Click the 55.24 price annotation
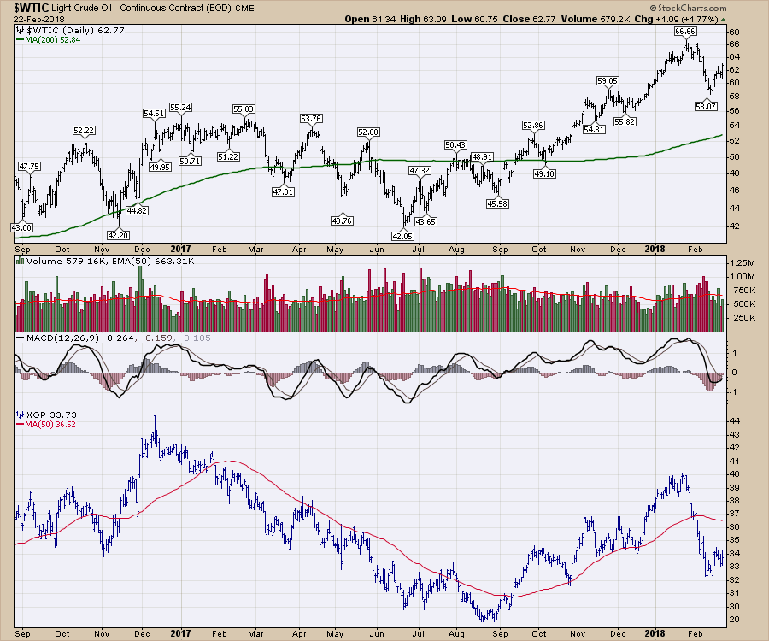Image resolution: width=769 pixels, height=641 pixels. 180,108
